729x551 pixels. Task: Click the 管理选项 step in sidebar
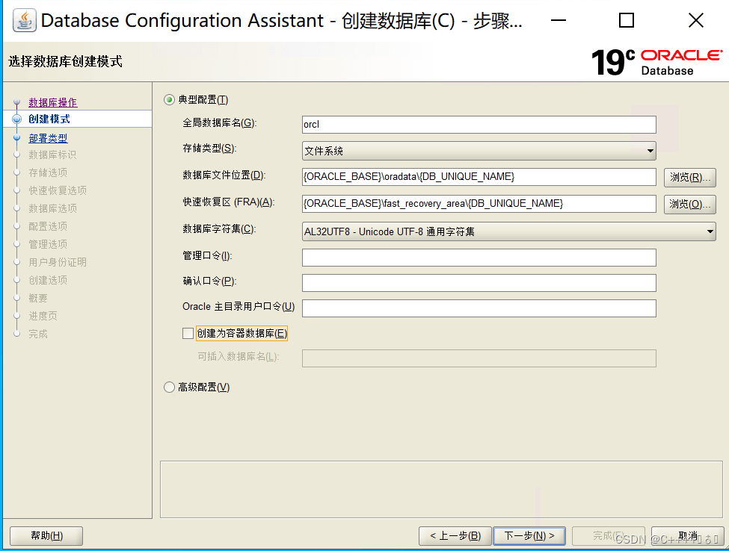[x=48, y=244]
